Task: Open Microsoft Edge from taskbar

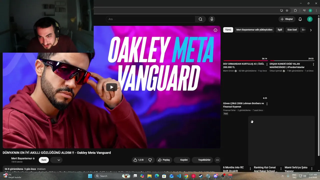Action: pos(157,176)
